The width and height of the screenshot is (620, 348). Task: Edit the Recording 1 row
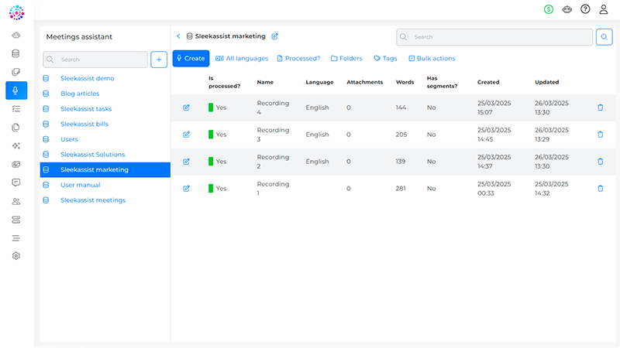pyautogui.click(x=186, y=189)
